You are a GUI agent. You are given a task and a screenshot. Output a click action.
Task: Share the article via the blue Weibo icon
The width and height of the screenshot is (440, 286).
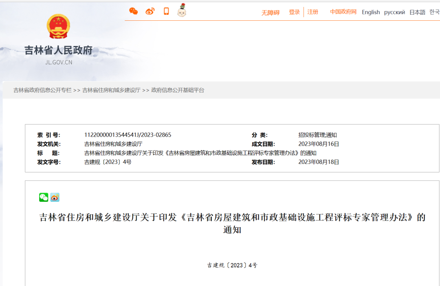click(x=55, y=197)
